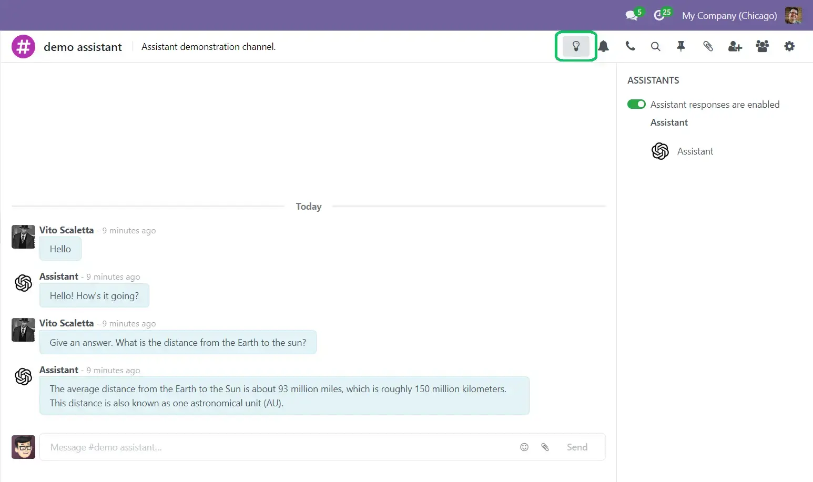Click the lightbulb assistants icon

(576, 46)
